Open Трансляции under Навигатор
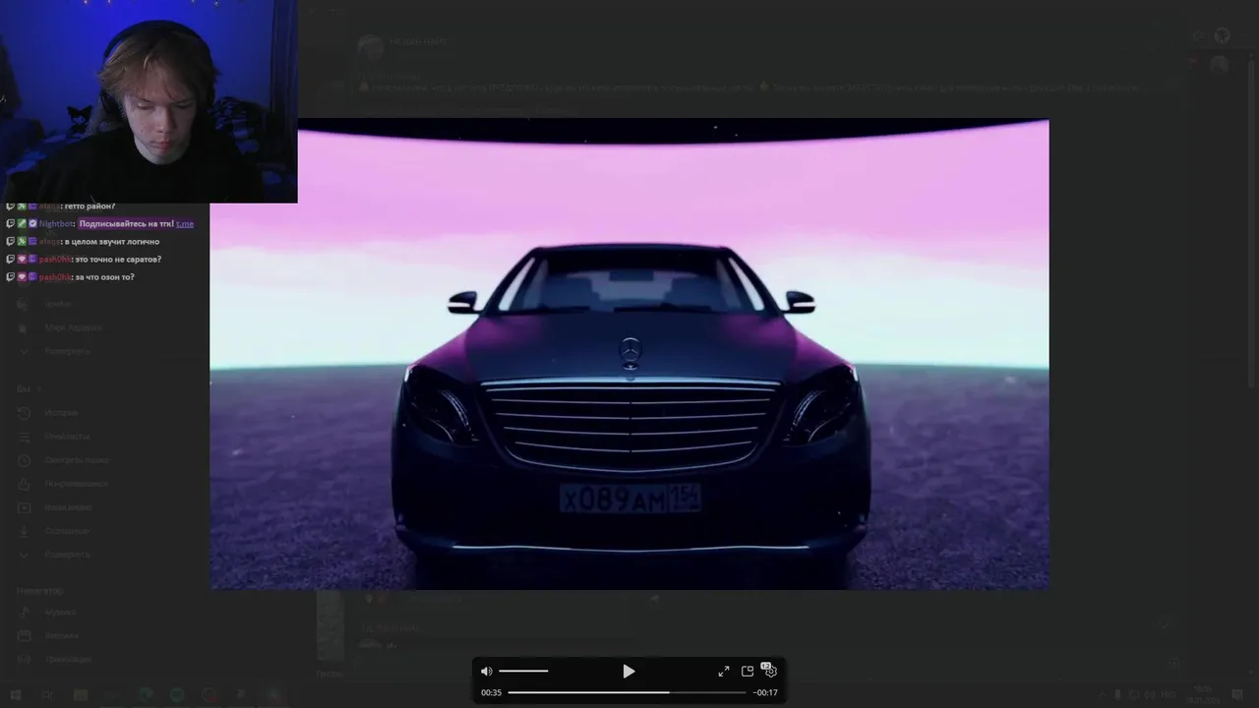This screenshot has width=1259, height=708. pyautogui.click(x=68, y=659)
